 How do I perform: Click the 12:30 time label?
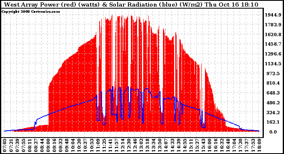pyautogui.click(x=128, y=145)
